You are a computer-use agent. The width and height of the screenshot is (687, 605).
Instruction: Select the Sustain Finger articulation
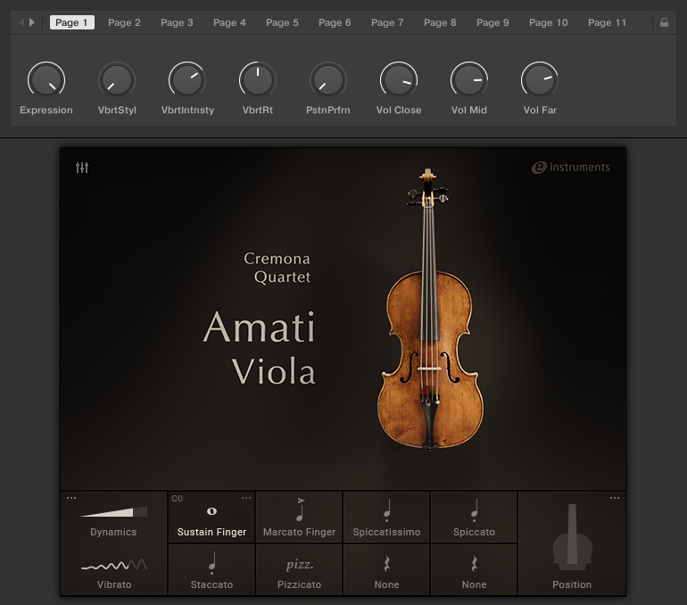coord(211,518)
